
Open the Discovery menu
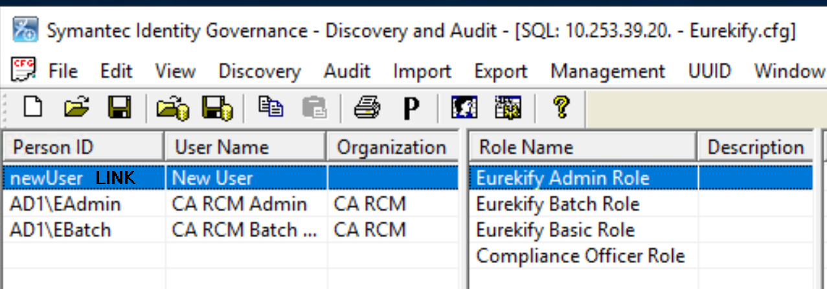[259, 71]
